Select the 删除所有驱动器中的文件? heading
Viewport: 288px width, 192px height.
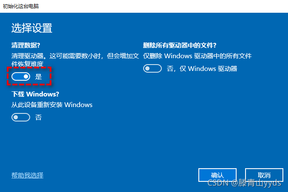point(180,45)
